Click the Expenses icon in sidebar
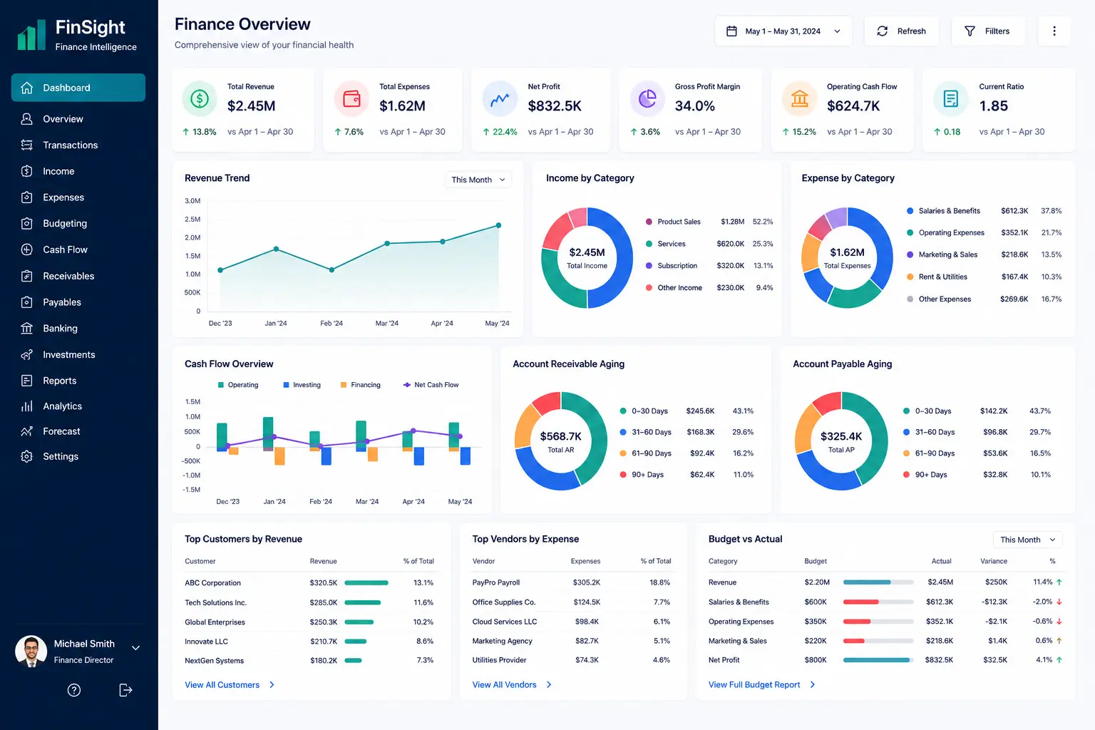The height and width of the screenshot is (730, 1095). tap(27, 197)
